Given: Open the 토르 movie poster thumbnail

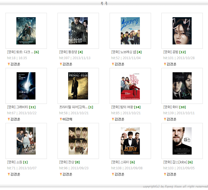Looking at the screenshot, I should [26, 31].
